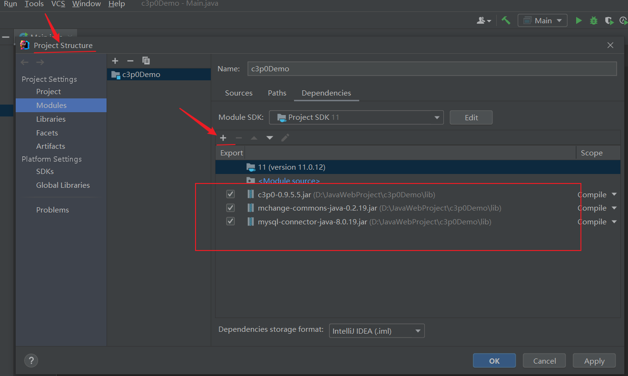Open the Module SDK dropdown
Viewport: 628px width, 376px height.
click(x=356, y=117)
